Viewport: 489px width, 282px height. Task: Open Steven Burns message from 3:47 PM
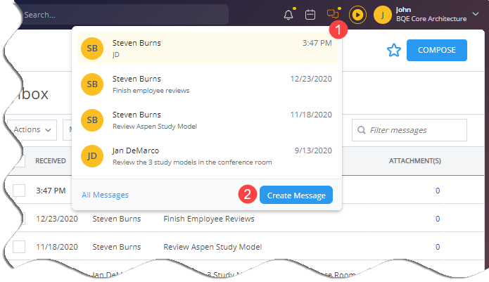[x=207, y=49]
